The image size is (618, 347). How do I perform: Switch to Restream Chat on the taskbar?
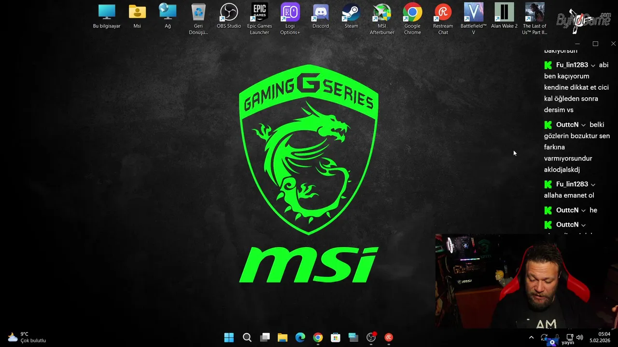[389, 337]
